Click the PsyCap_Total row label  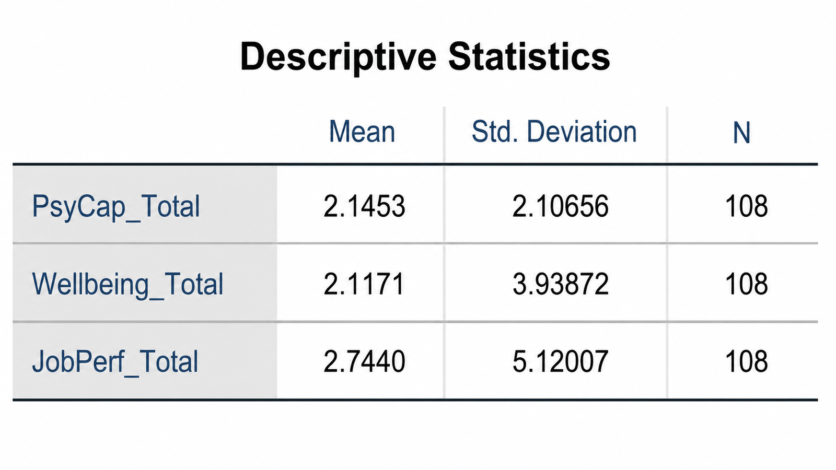pyautogui.click(x=116, y=206)
